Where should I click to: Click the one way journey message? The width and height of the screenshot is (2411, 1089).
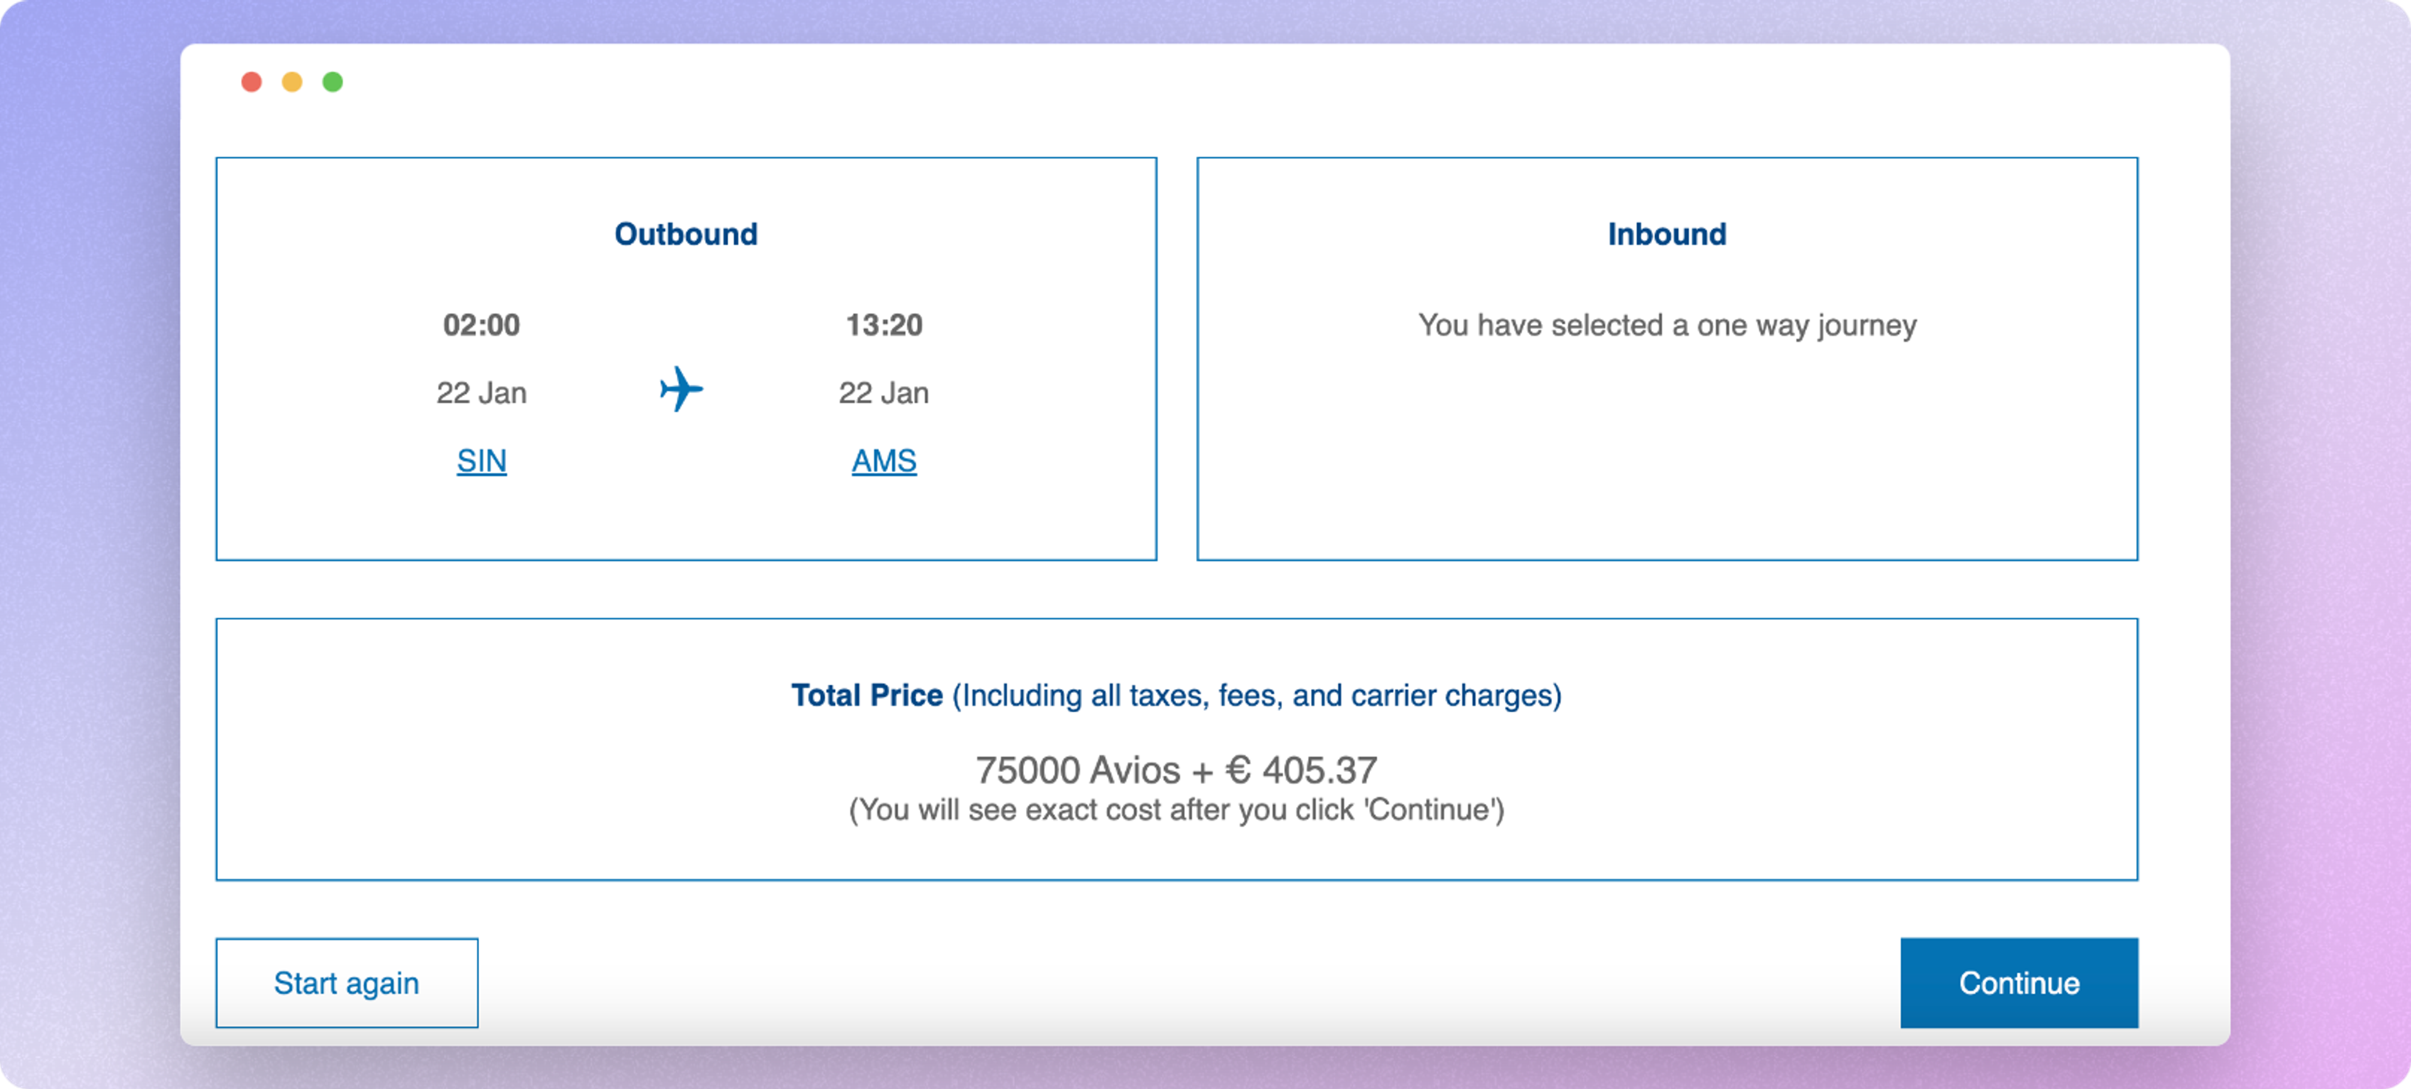tap(1666, 325)
